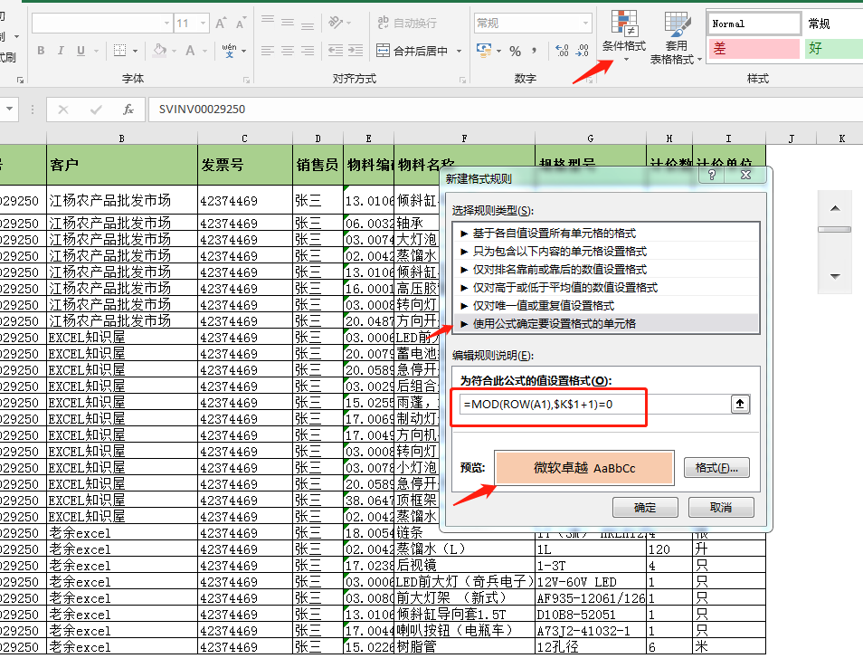Align text to vertical middle

click(x=288, y=22)
